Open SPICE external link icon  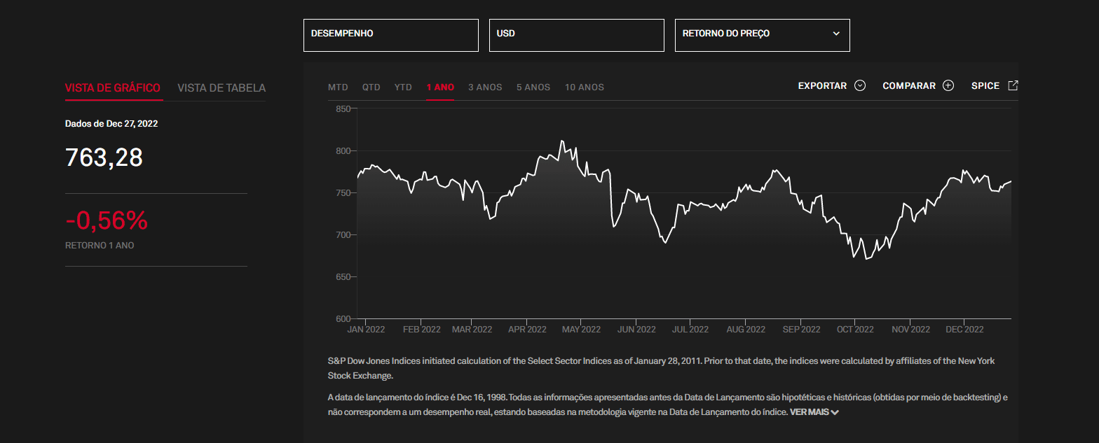click(x=1012, y=85)
